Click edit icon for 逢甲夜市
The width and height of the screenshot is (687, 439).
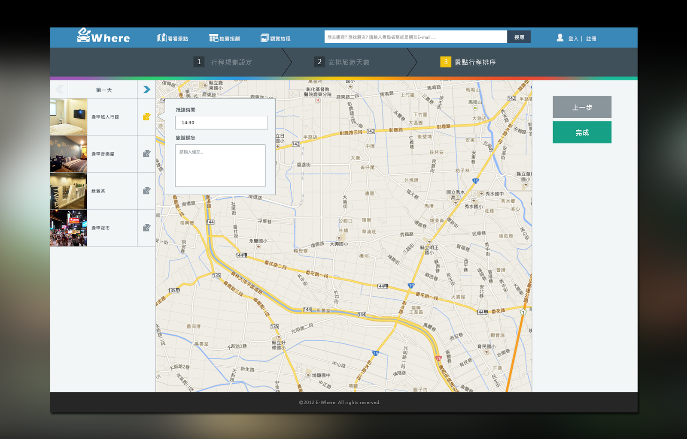[x=147, y=228]
